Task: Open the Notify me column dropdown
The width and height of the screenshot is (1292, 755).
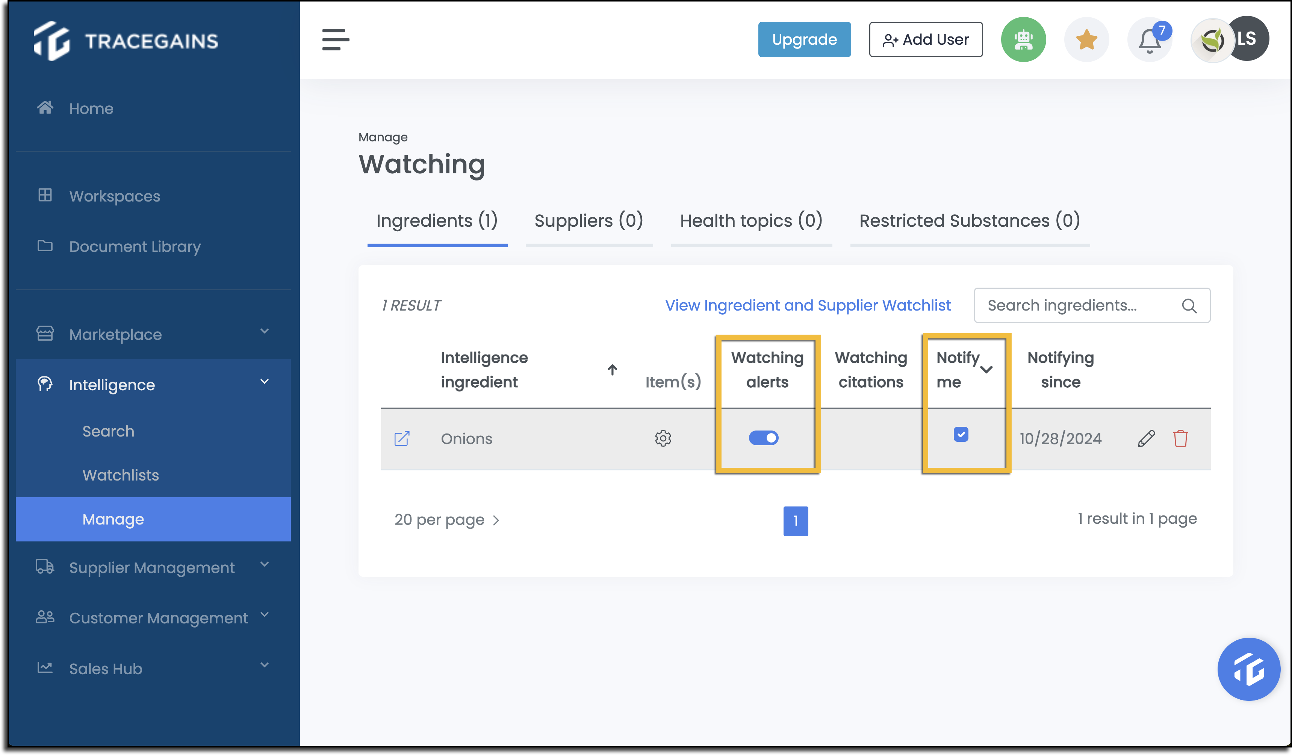Action: 986,370
